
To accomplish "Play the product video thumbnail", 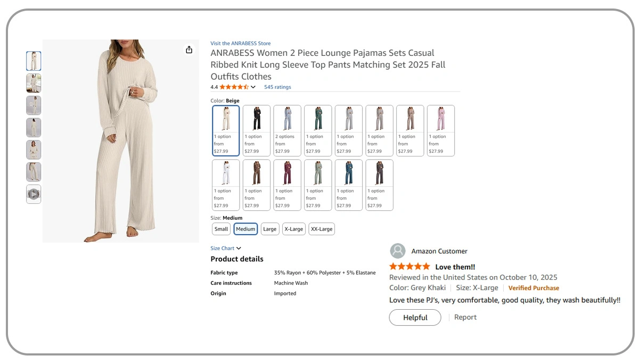I will [34, 194].
